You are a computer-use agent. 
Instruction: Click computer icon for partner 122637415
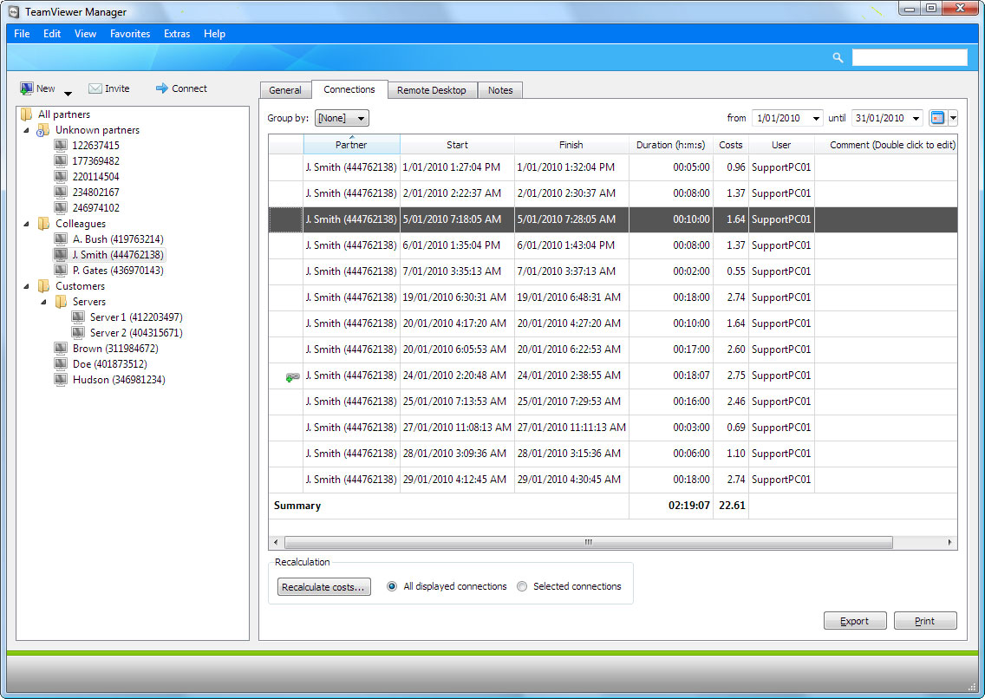point(61,145)
